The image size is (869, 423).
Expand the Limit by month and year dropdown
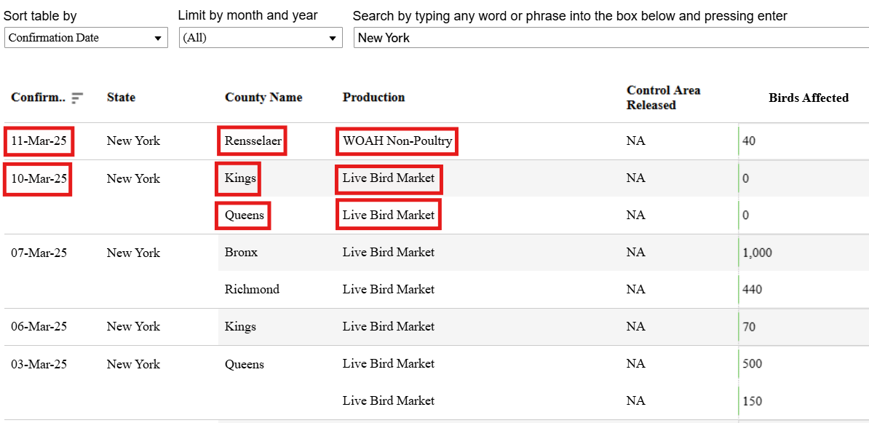[261, 39]
